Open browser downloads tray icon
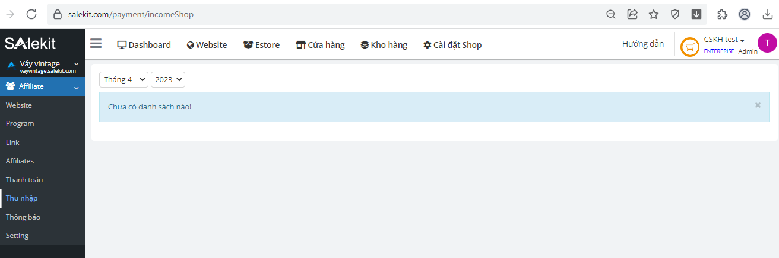The width and height of the screenshot is (779, 258). click(x=768, y=14)
